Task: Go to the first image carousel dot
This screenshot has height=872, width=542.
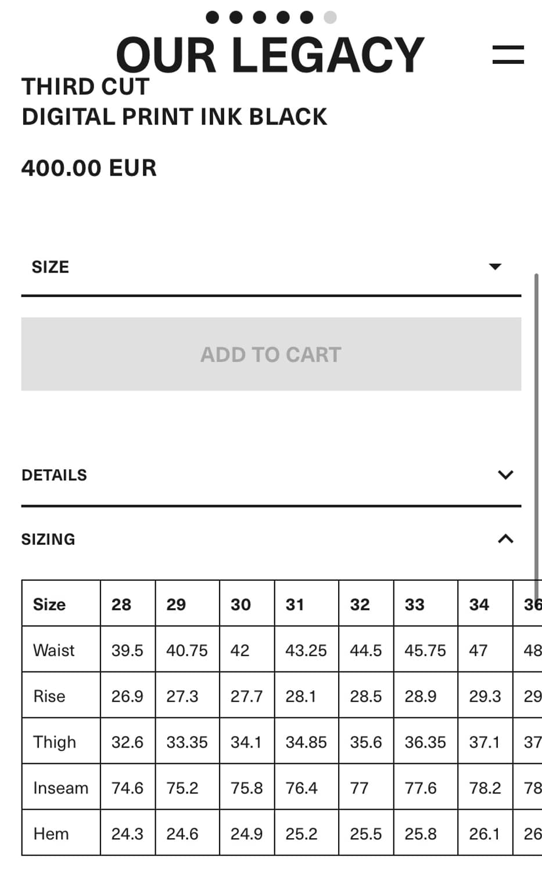Action: coord(213,17)
